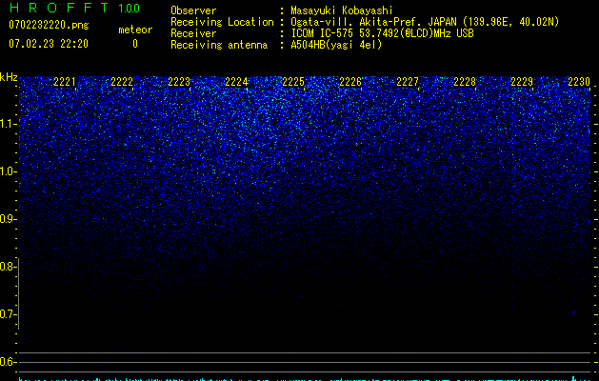
Task: Click the 1.1 kHz frequency axis label
Action: (x=8, y=124)
